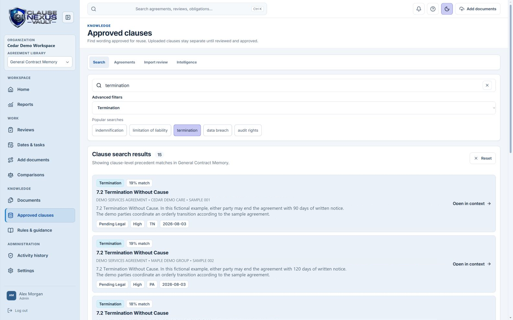Open Documents under Knowledge

coord(40,200)
